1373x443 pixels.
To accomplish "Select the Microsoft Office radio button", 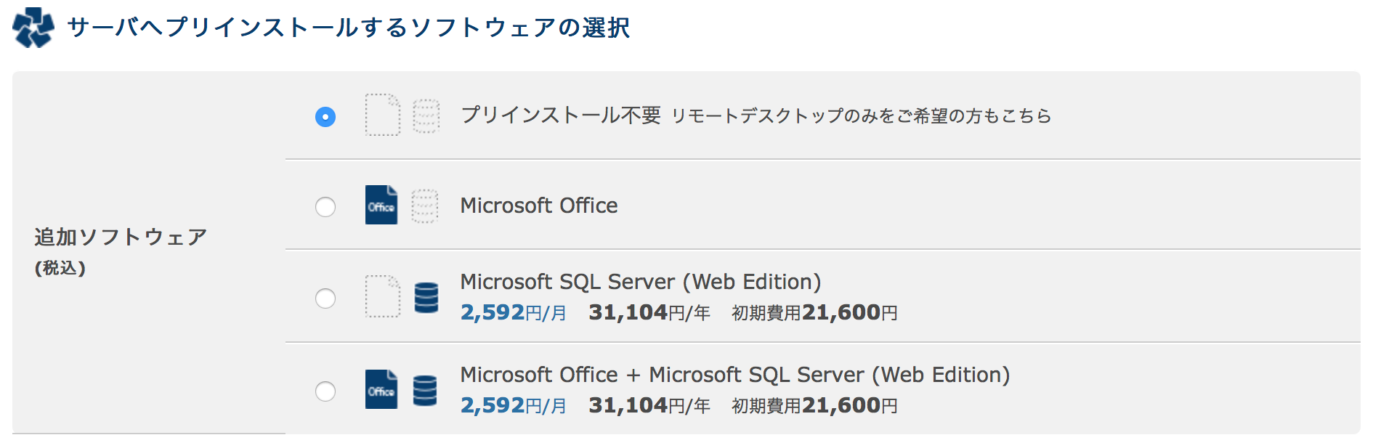I will click(325, 206).
